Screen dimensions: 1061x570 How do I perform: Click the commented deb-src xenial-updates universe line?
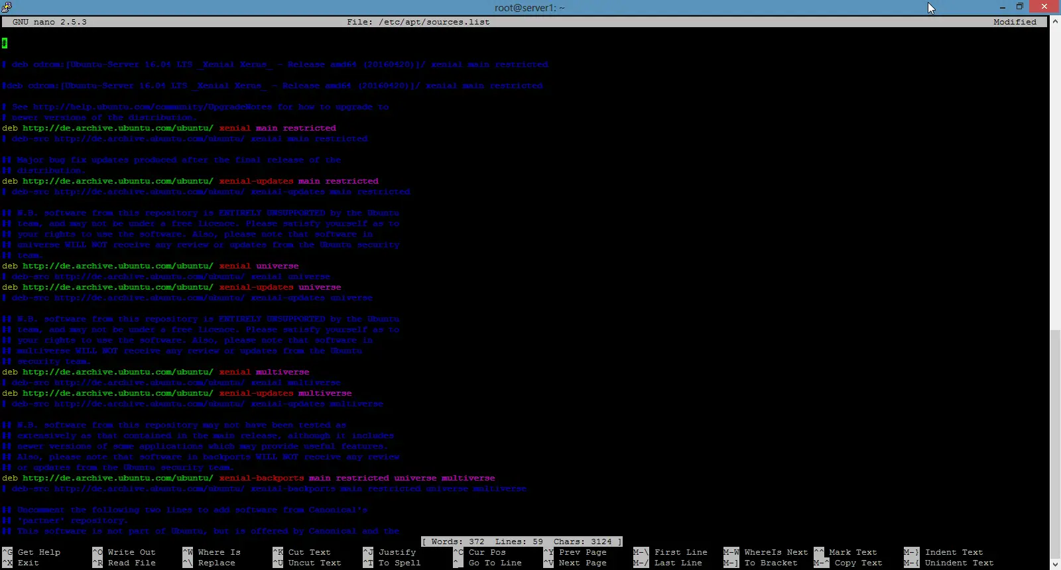coord(188,298)
